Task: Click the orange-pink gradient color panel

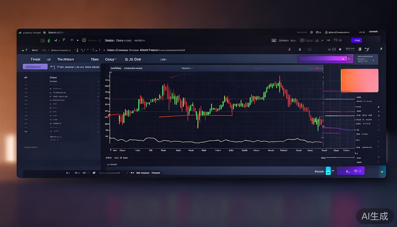Action: pos(359,80)
